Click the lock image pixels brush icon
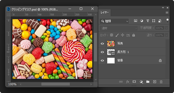The image size is (174, 93). pos(117,35)
